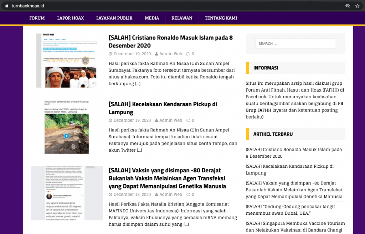Screen dimensions: 365x234
Task: Open the MEDIA menu item
Action: pos(152,18)
